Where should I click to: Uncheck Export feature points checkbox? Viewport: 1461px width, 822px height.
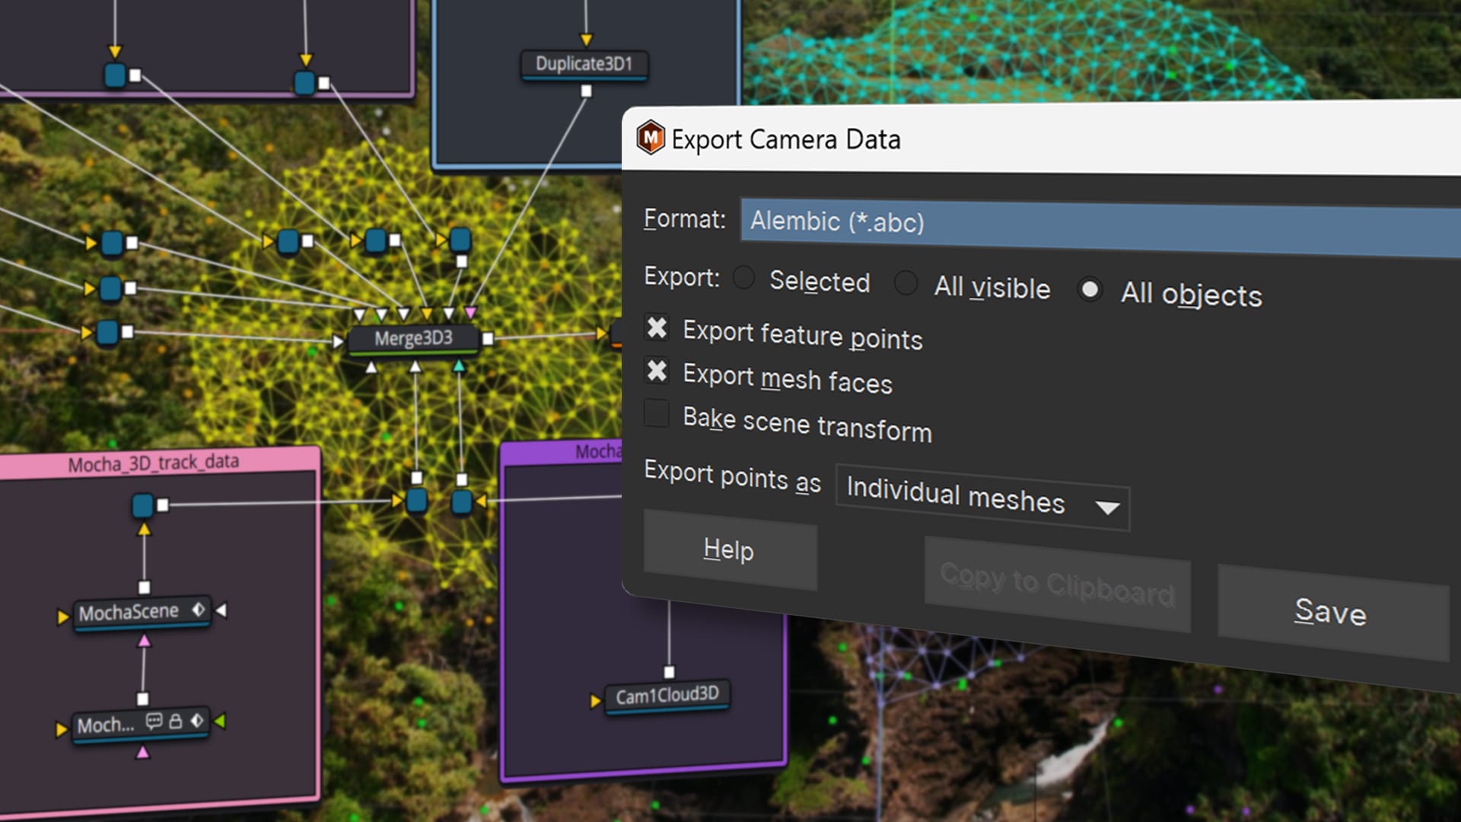(x=657, y=328)
